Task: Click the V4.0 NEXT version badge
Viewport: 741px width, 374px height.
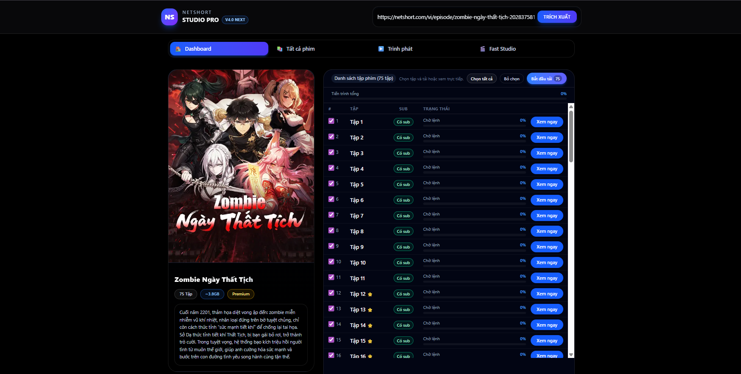Action: [235, 20]
